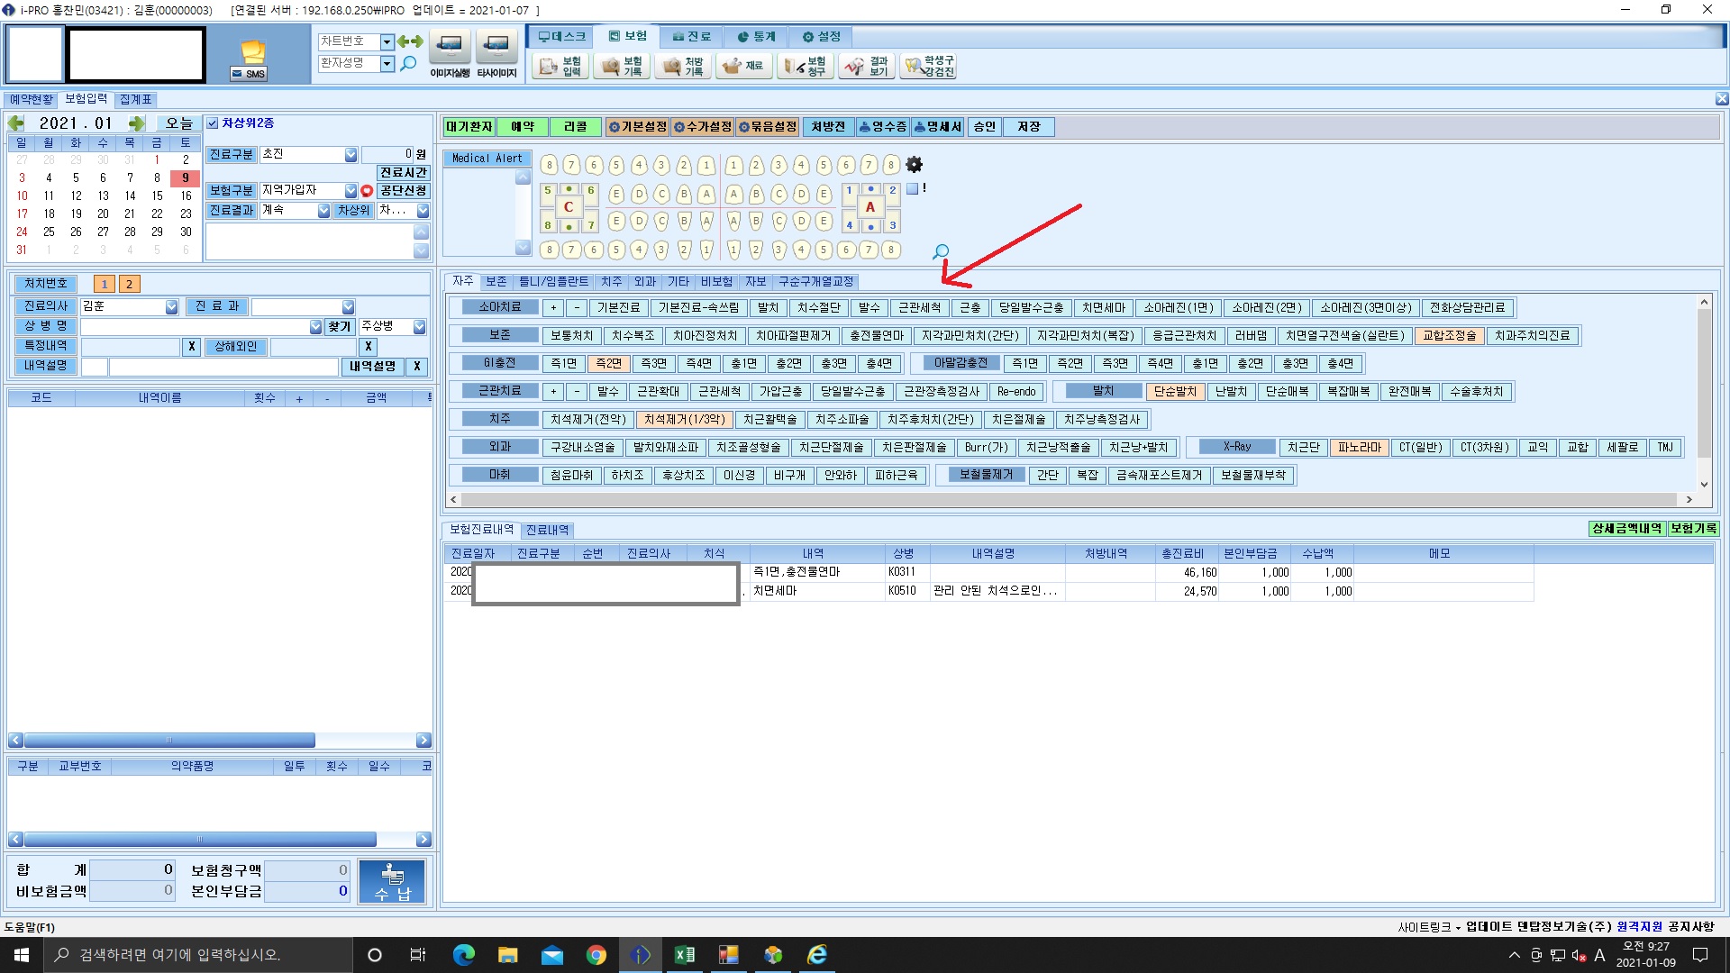Open 보험입력 insurance entry tool
Viewport: 1730px width, 973px height.
tap(560, 66)
